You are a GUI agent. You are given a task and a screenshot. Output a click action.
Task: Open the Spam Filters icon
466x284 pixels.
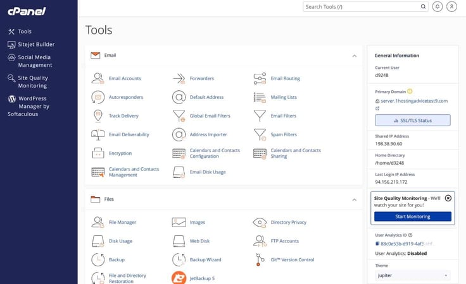[260, 134]
